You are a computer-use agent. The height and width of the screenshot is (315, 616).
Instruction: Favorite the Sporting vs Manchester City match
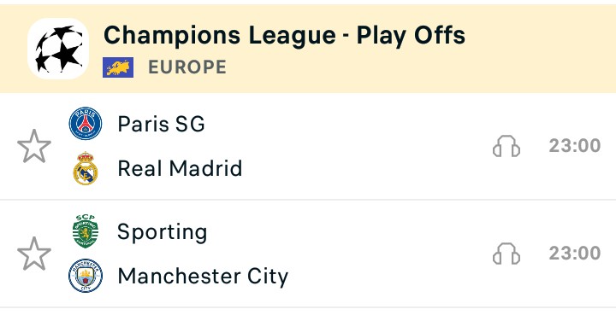(x=34, y=254)
